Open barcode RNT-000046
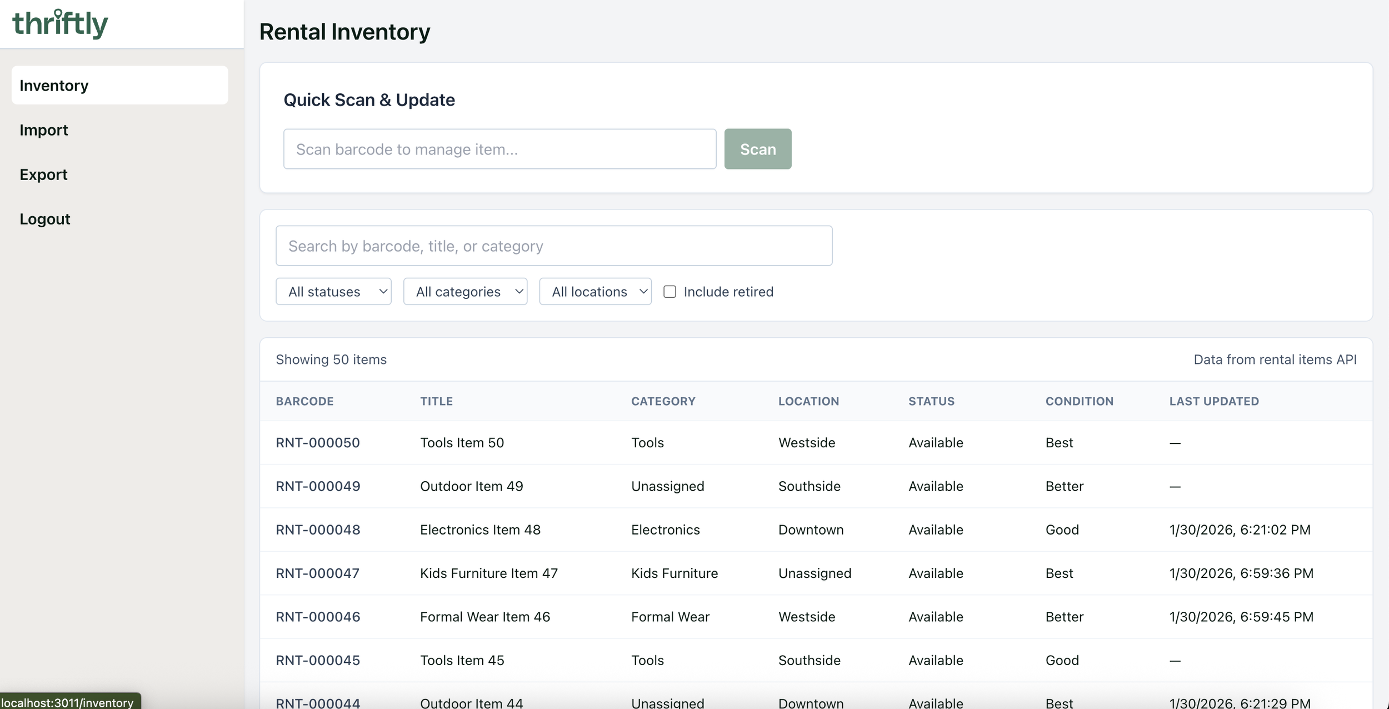Image resolution: width=1389 pixels, height=709 pixels. tap(318, 617)
